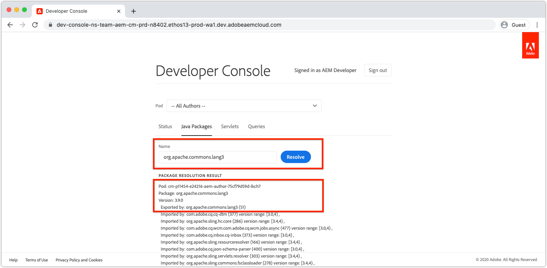Image resolution: width=547 pixels, height=268 pixels.
Task: Click the red Adobe logo
Action: click(530, 45)
